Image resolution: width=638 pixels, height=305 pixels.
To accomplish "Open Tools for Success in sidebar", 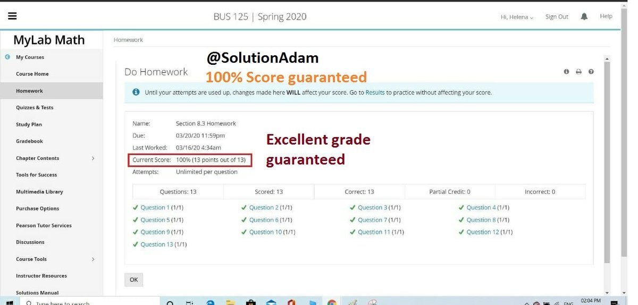I will click(x=36, y=175).
